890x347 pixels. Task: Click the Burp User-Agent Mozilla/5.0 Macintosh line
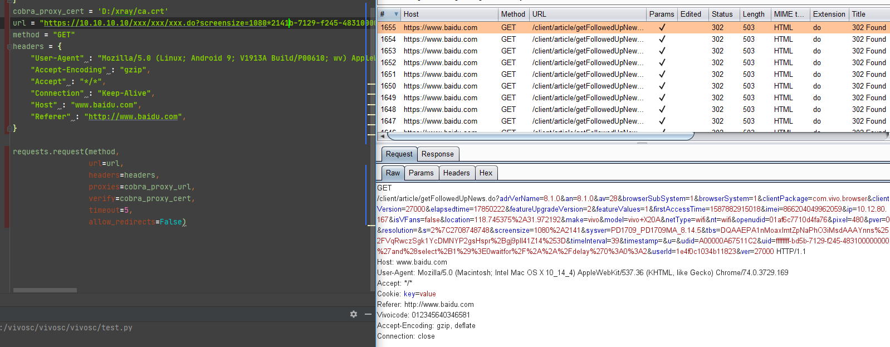583,272
